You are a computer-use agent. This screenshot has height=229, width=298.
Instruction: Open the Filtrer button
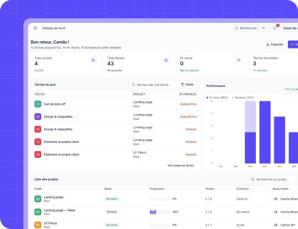[x=187, y=85]
